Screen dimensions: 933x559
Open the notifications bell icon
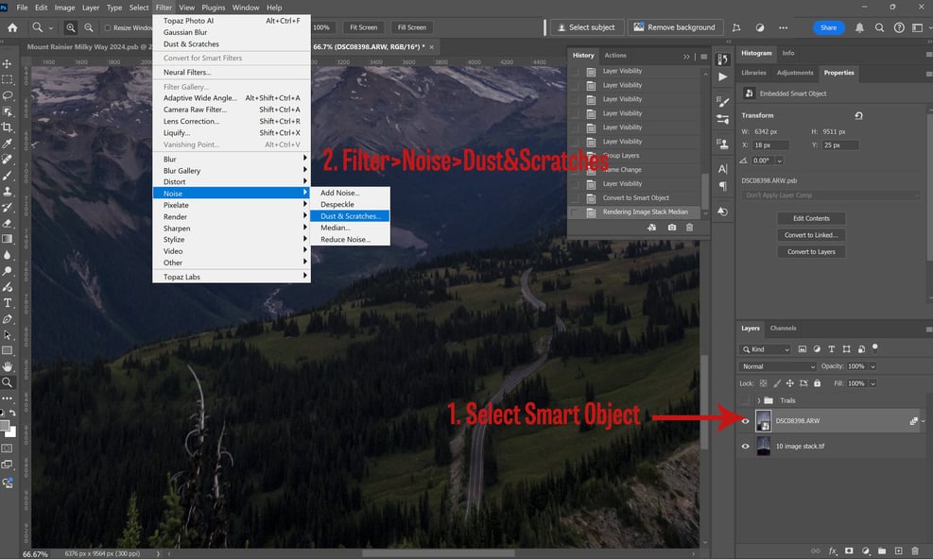860,27
